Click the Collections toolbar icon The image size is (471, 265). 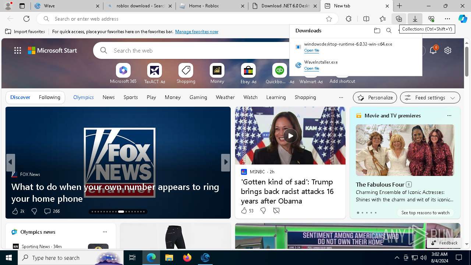[399, 19]
